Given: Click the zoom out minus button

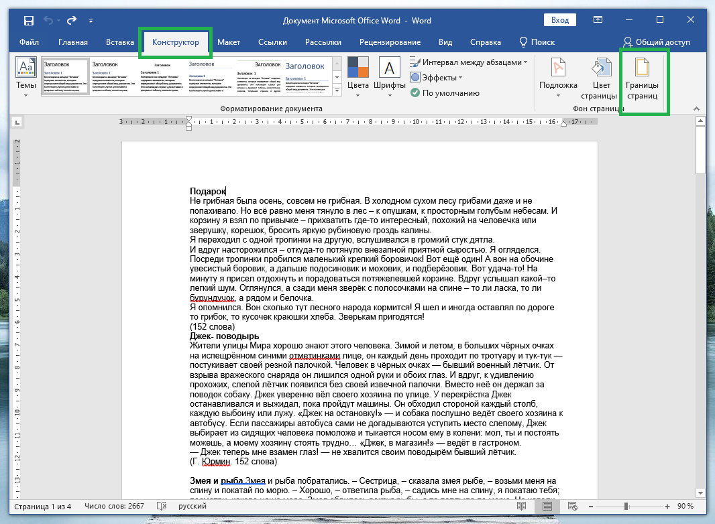Looking at the screenshot, I should pyautogui.click(x=590, y=506).
